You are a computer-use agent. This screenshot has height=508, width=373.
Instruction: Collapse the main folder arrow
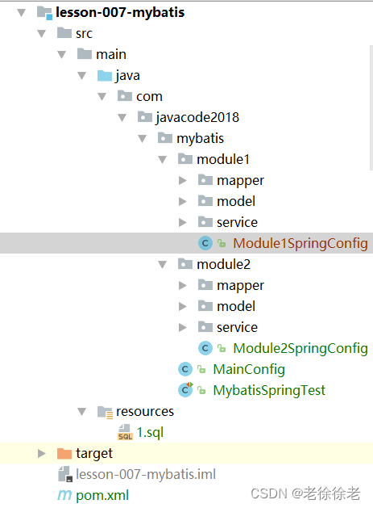pyautogui.click(x=61, y=54)
